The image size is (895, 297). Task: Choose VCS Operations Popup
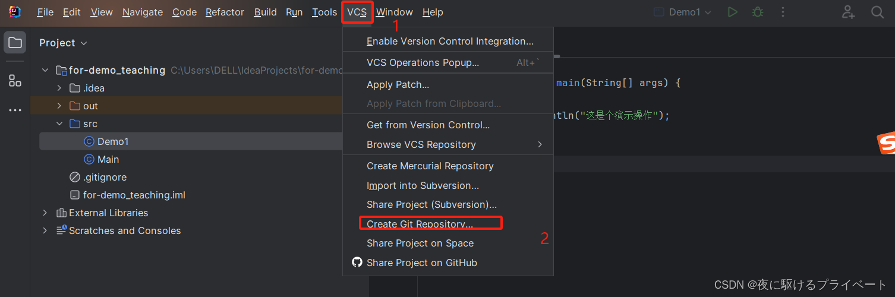(448, 62)
